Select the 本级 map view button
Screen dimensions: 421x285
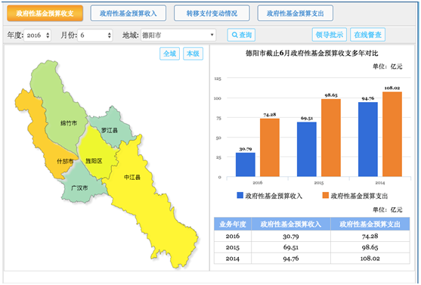click(x=193, y=54)
